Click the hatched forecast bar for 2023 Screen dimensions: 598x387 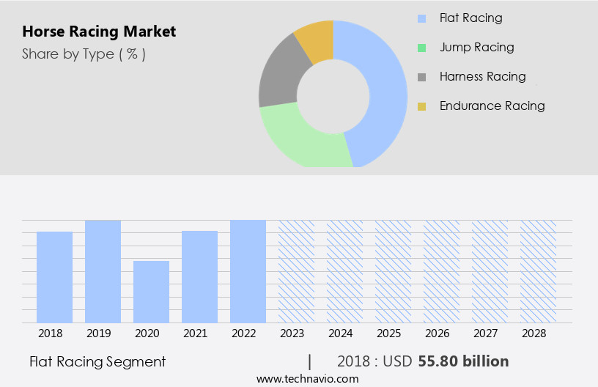(x=296, y=271)
